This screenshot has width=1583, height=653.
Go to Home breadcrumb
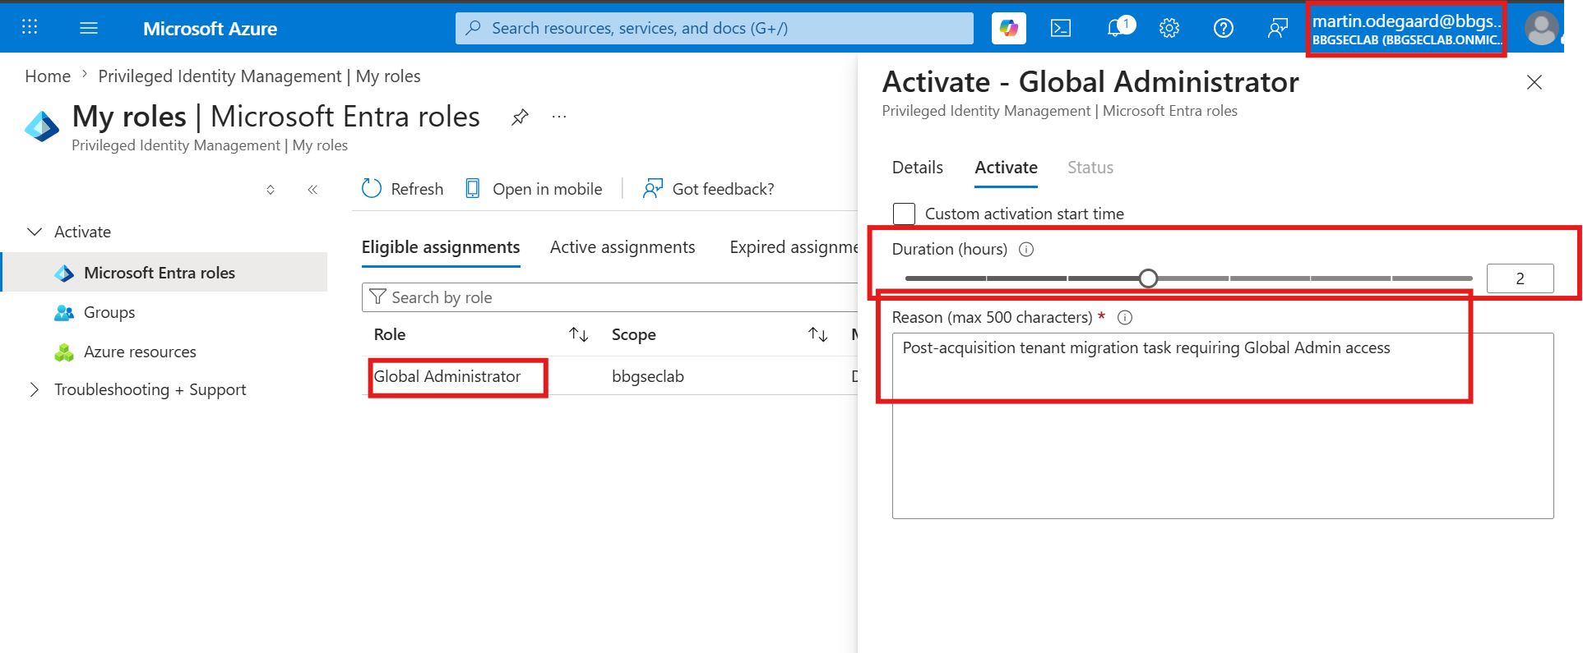48,76
